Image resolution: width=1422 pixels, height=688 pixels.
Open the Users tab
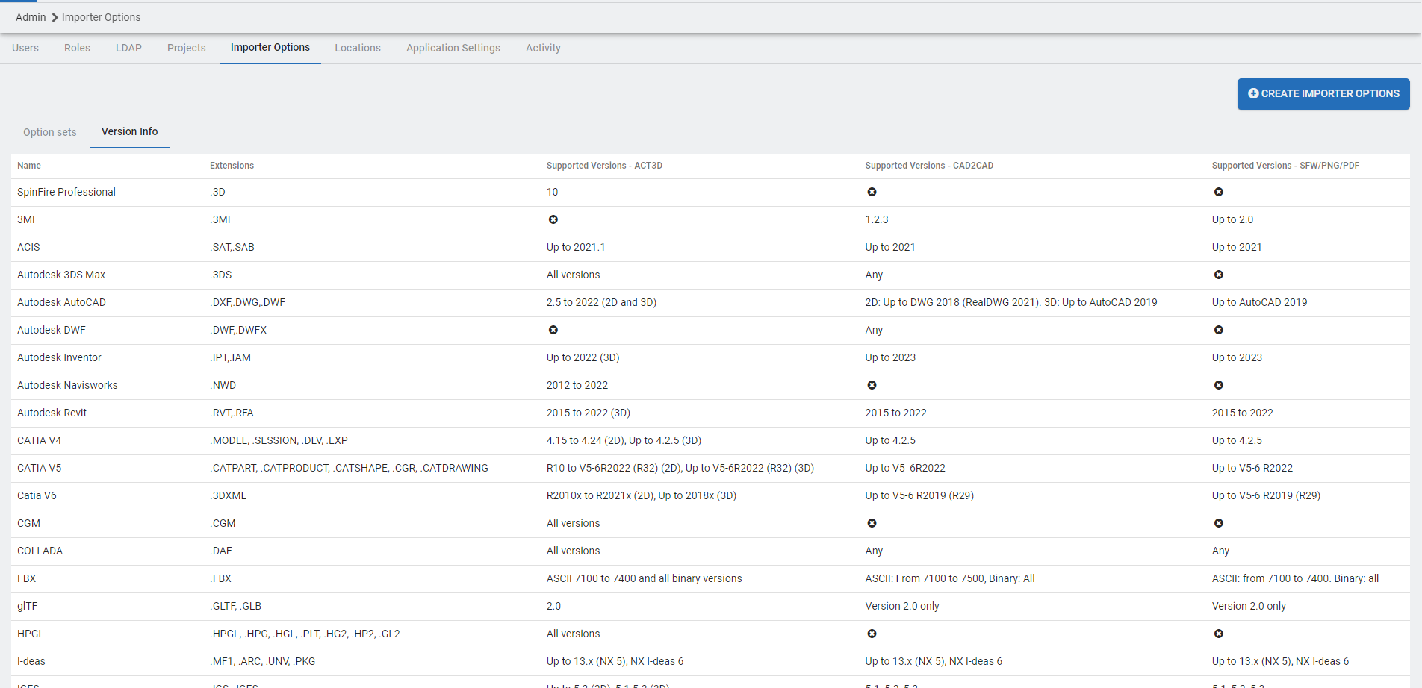(x=25, y=48)
